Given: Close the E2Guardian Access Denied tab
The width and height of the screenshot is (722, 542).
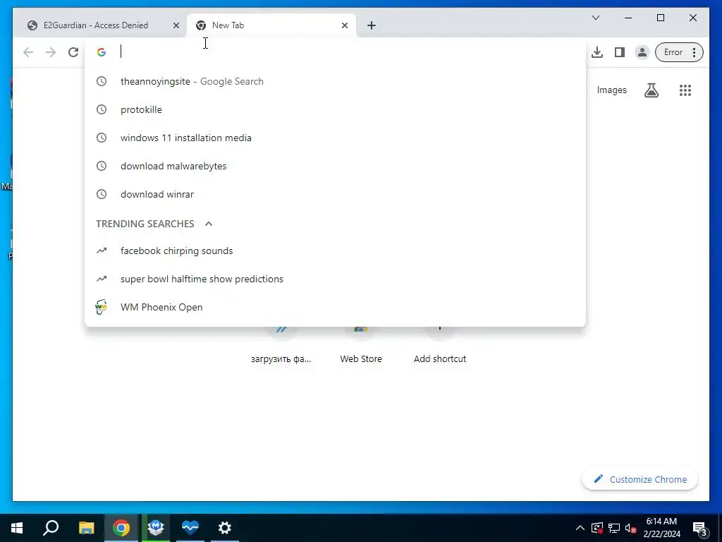Looking at the screenshot, I should coord(176,25).
